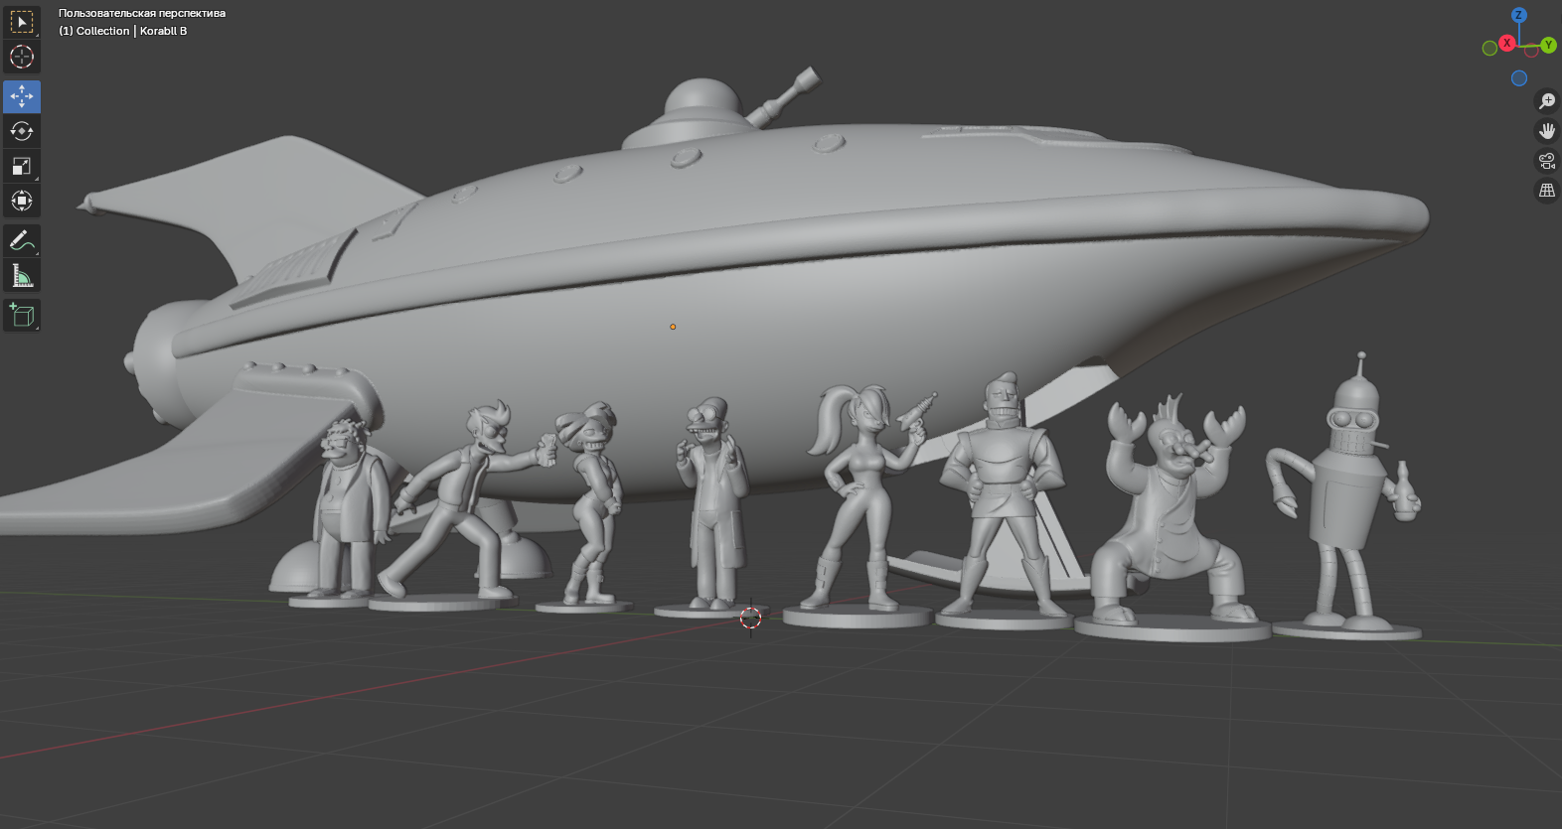The height and width of the screenshot is (829, 1562).
Task: Activate the Measure ruler tool
Action: 22,275
